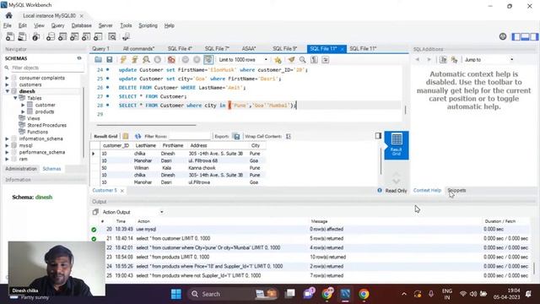The image size is (540, 304).
Task: Toggle the auto-commit mode button
Action: (x=208, y=60)
